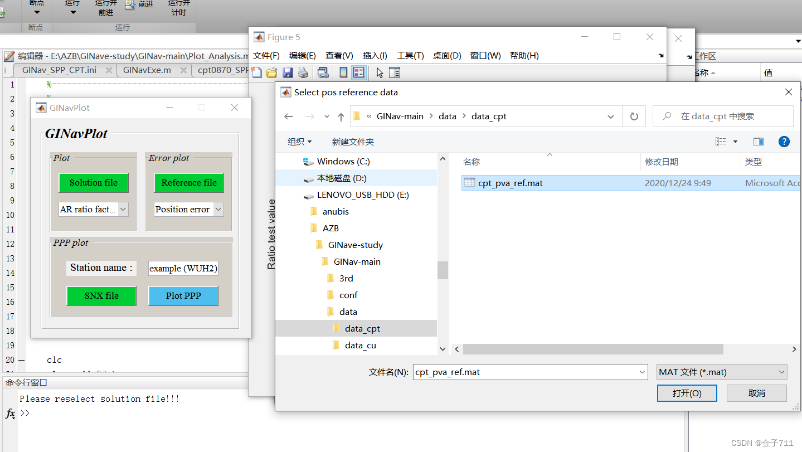
Task: Toggle the preview pane in the dialog
Action: pos(758,142)
